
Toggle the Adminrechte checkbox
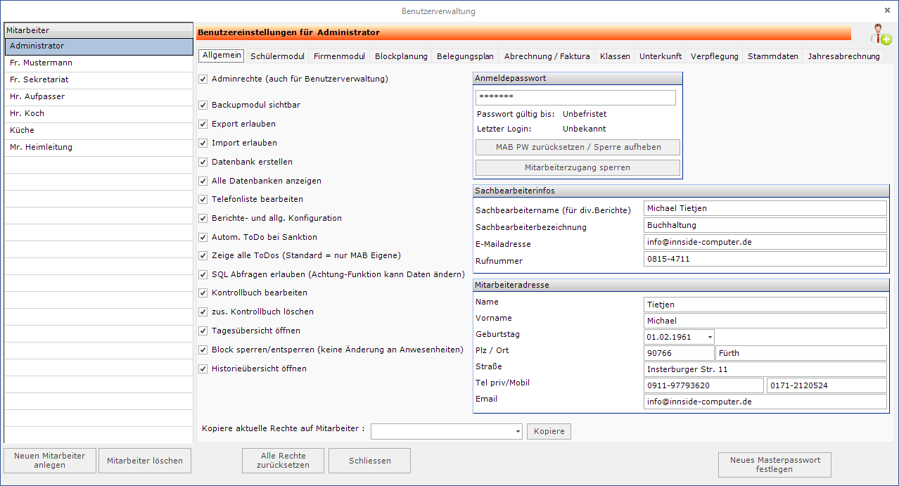point(203,79)
